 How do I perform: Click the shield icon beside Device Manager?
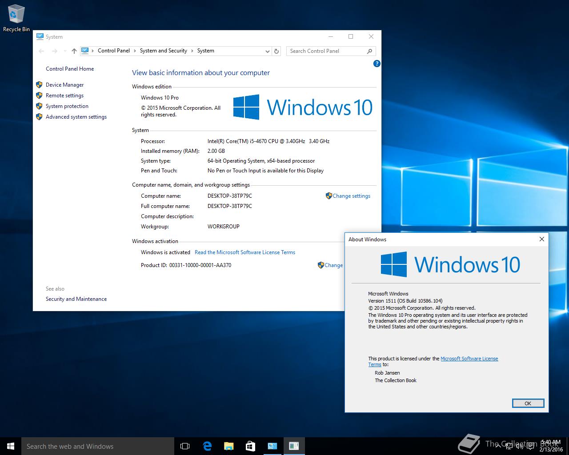pos(39,84)
